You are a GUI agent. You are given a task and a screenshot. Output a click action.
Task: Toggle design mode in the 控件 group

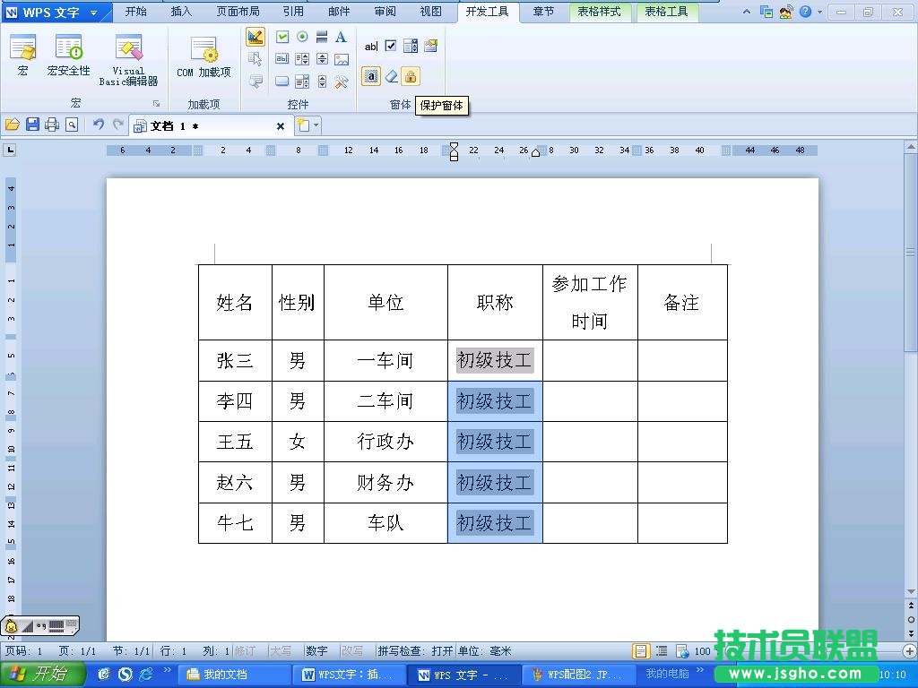pyautogui.click(x=255, y=39)
